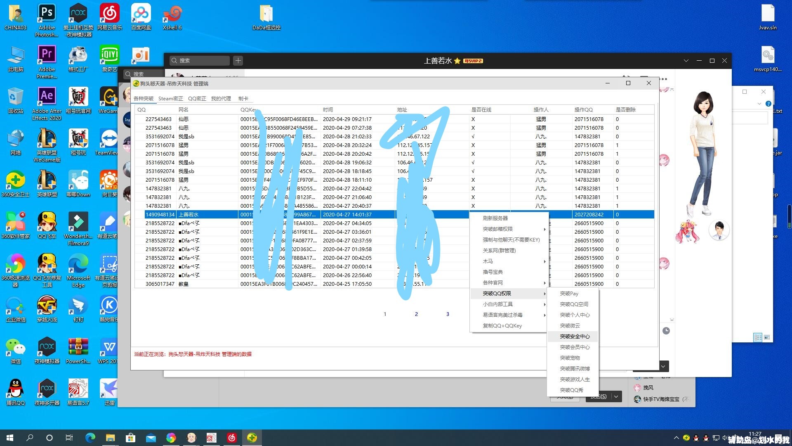
Task: Open PowerShell desktop shortcut
Action: (78, 350)
